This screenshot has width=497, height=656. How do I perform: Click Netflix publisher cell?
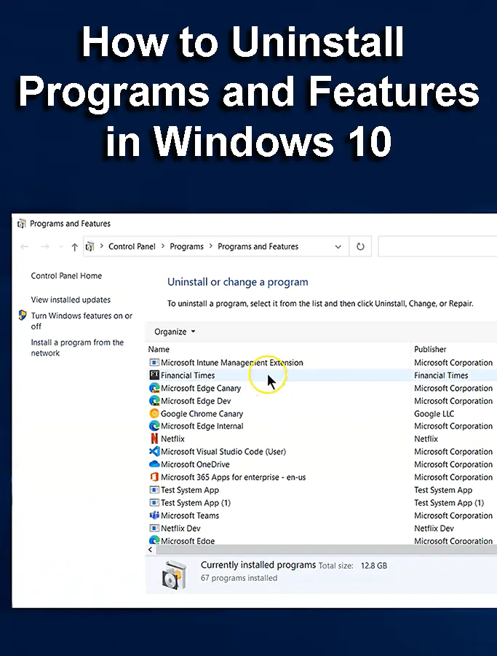click(x=426, y=439)
